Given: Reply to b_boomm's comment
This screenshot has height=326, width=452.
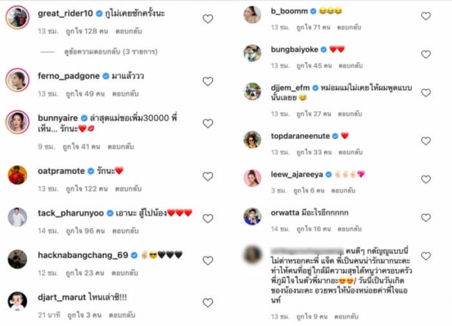Looking at the screenshot, I should [x=349, y=27].
